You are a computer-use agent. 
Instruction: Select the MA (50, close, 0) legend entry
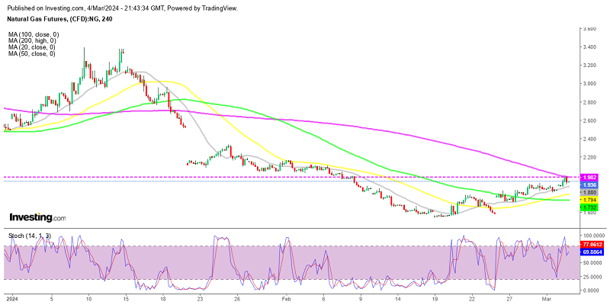tap(31, 54)
